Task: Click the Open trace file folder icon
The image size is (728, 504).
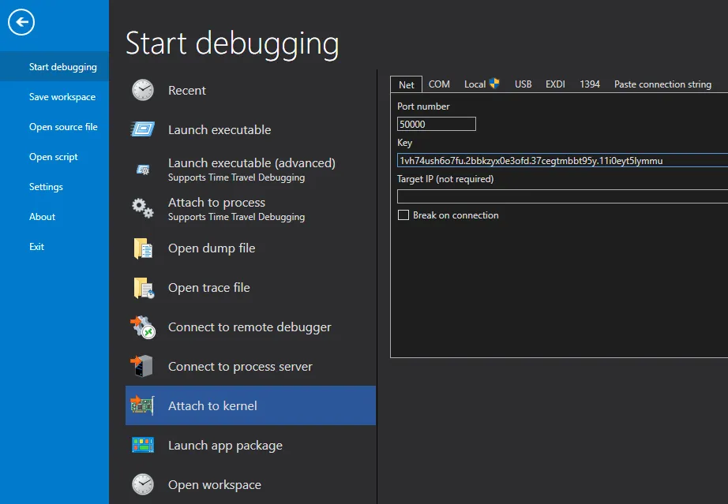Action: pos(144,287)
